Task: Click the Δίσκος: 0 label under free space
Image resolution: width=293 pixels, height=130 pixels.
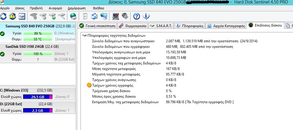Action: pos(62,97)
